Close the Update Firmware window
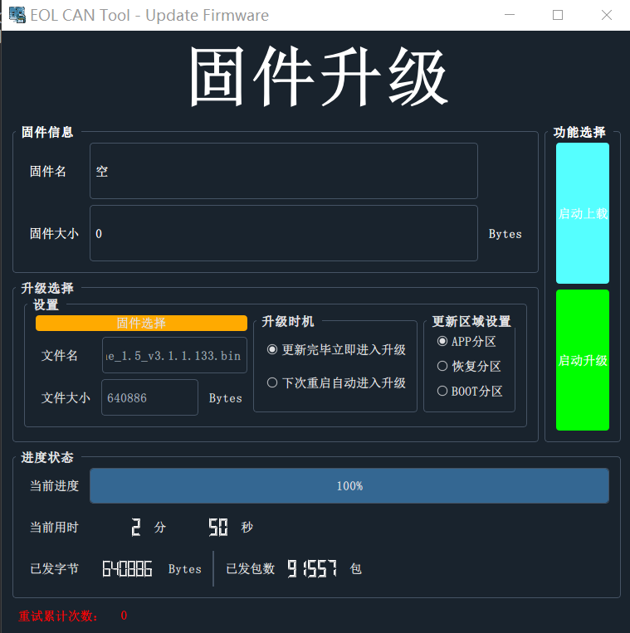Image resolution: width=630 pixels, height=633 pixels. coord(606,15)
